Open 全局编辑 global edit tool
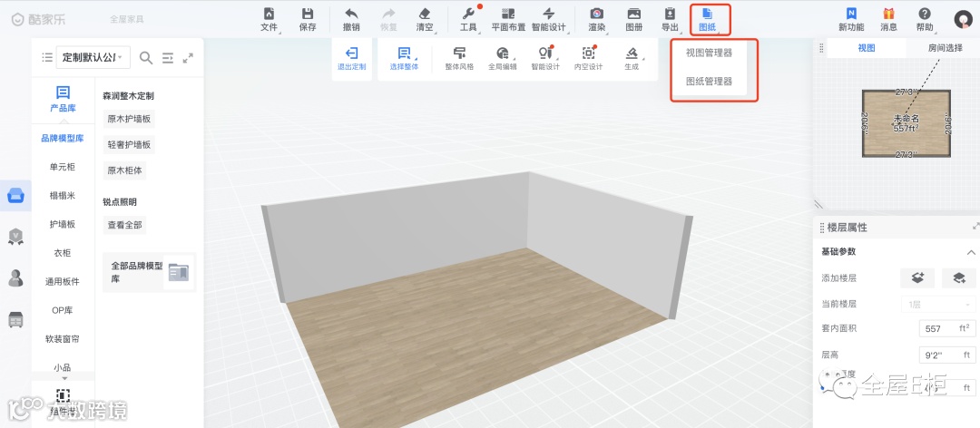This screenshot has height=428, width=980. tap(503, 59)
